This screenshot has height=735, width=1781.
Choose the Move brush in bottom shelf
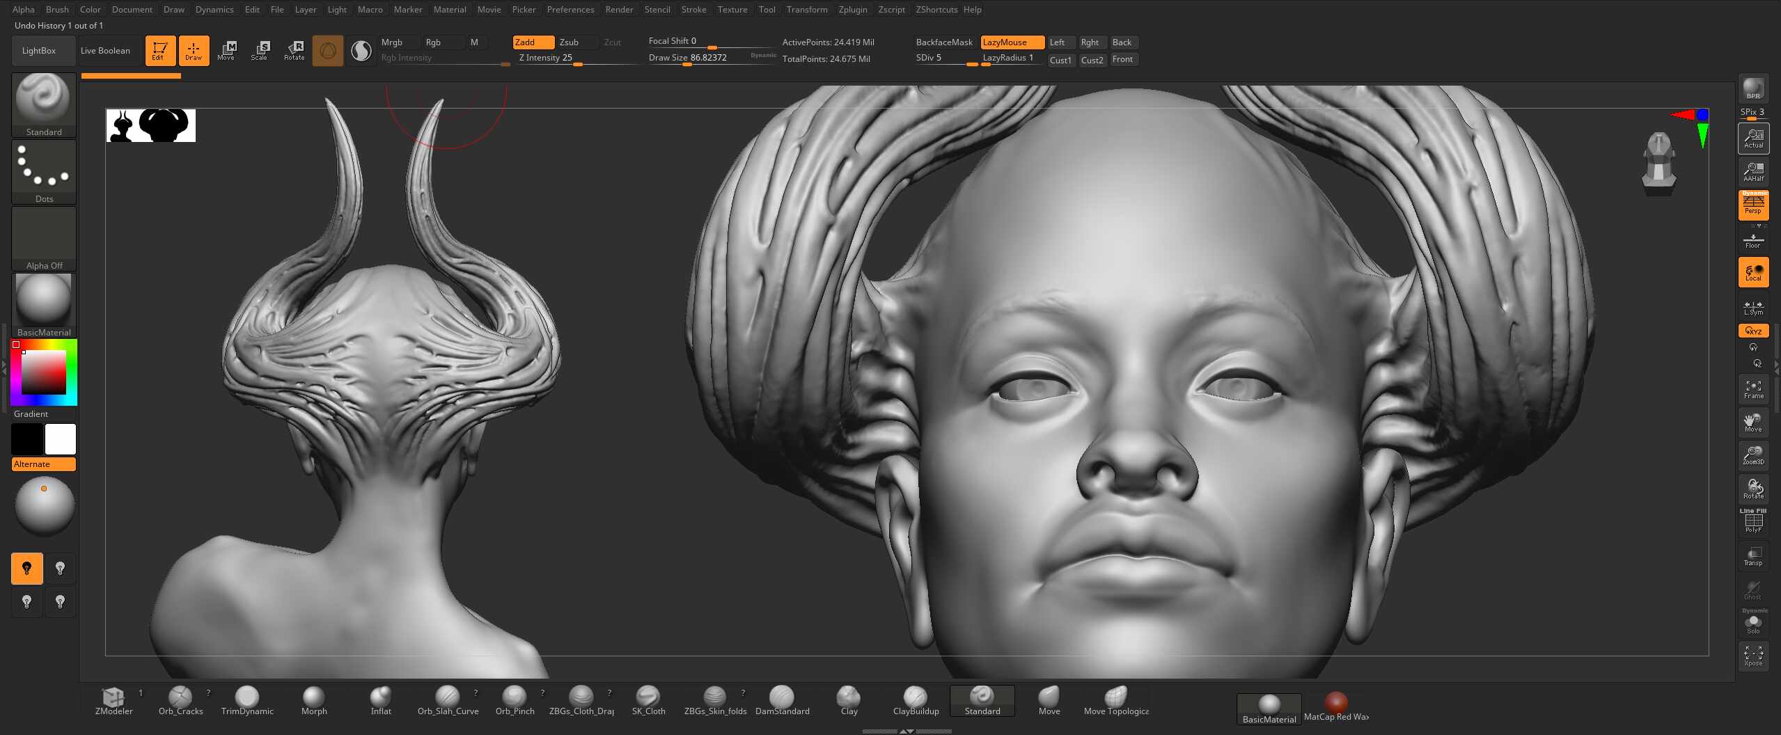1049,701
